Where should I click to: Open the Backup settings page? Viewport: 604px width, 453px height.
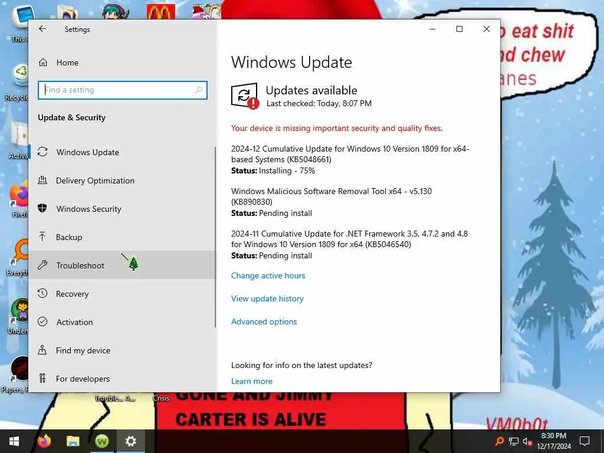pyautogui.click(x=123, y=237)
